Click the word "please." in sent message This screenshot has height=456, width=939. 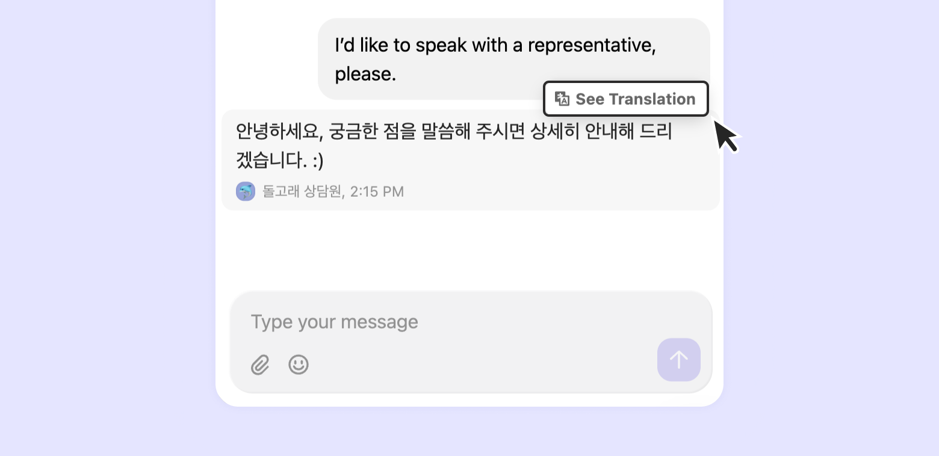coord(365,74)
